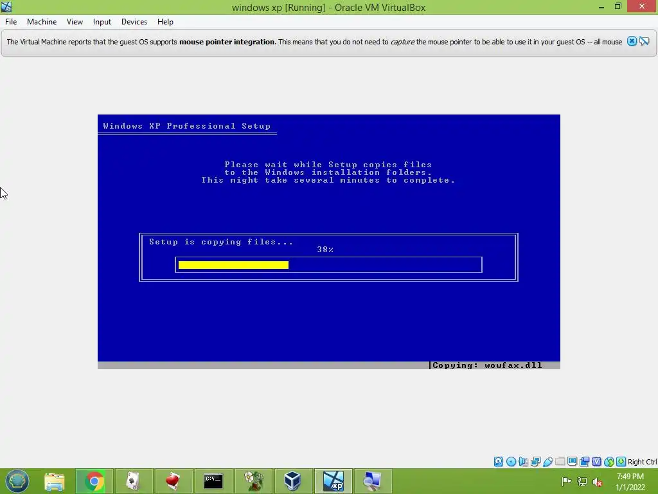Click the optical disc indicator icon
The width and height of the screenshot is (658, 494).
(x=511, y=462)
